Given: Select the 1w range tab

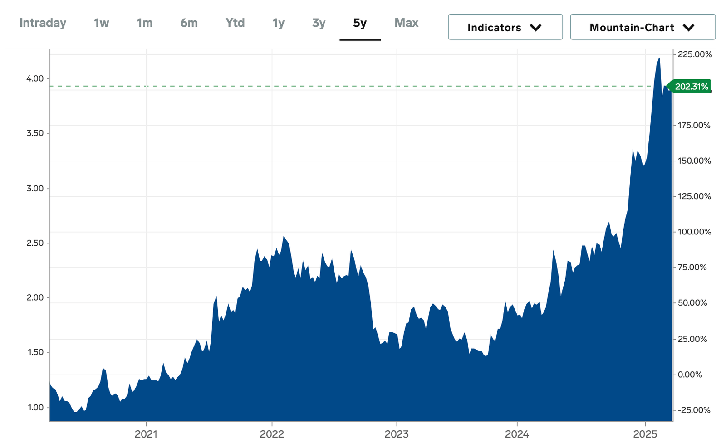Looking at the screenshot, I should pyautogui.click(x=101, y=23).
